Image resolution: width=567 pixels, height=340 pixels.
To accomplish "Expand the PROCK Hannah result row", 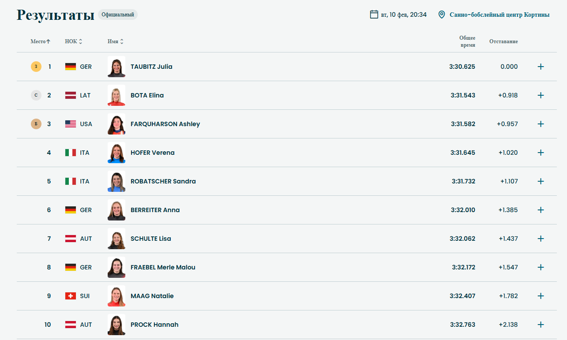I will point(541,325).
